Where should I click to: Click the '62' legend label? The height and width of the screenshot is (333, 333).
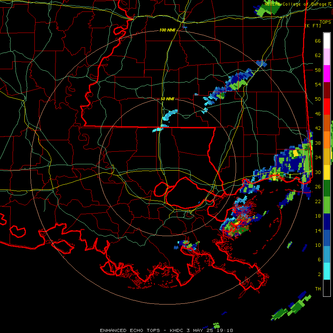(318, 55)
